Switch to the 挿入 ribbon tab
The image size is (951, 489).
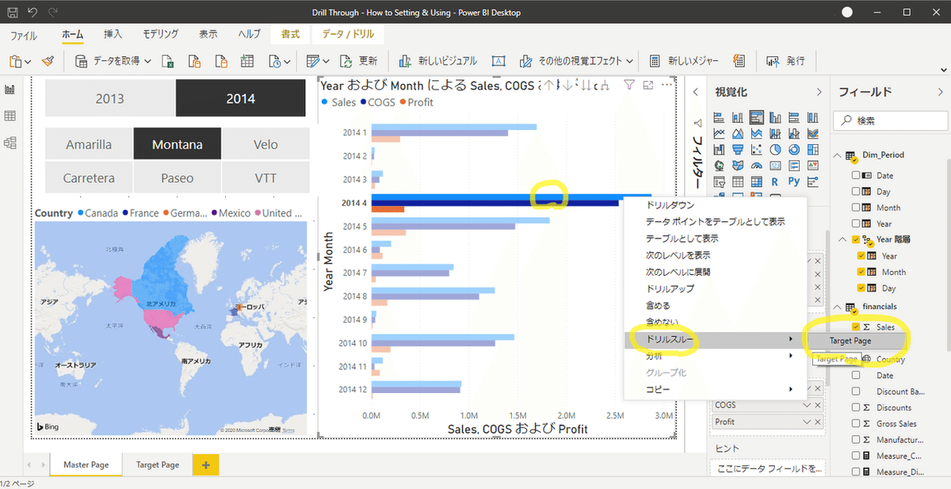(x=113, y=35)
